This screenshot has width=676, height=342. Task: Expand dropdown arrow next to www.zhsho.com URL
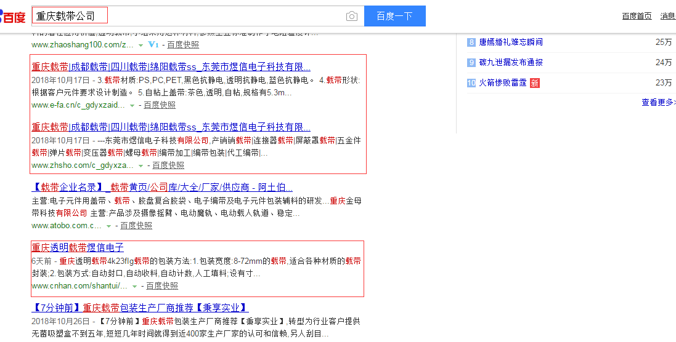point(140,165)
